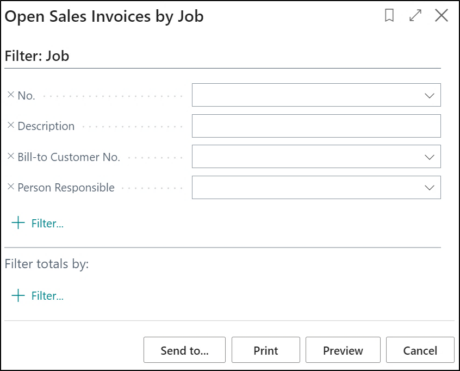
Task: Close the Open Sales Invoices dialog
Action: pos(442,16)
